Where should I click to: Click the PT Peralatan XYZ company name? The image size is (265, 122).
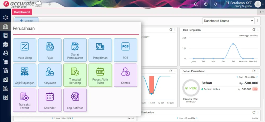(239, 3)
